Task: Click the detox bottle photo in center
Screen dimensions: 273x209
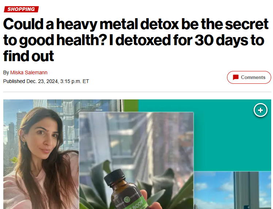Action: [136, 161]
